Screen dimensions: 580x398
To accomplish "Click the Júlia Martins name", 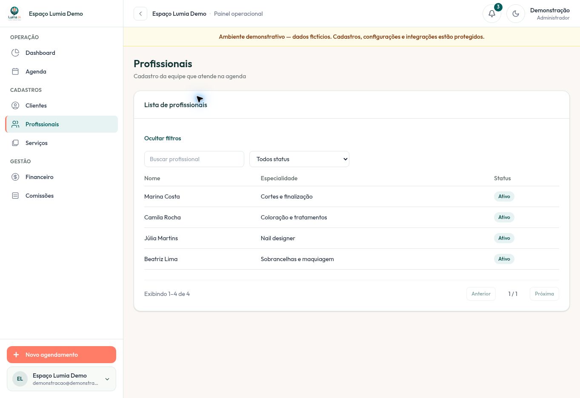I will 161,238.
